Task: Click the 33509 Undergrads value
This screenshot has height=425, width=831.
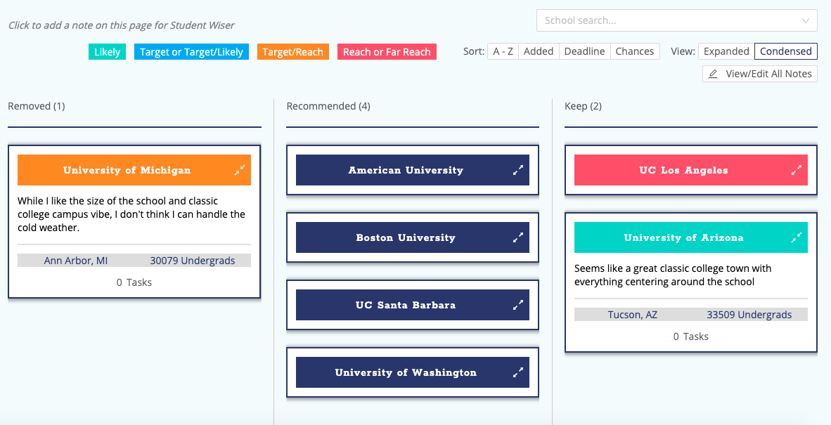Action: coord(749,315)
